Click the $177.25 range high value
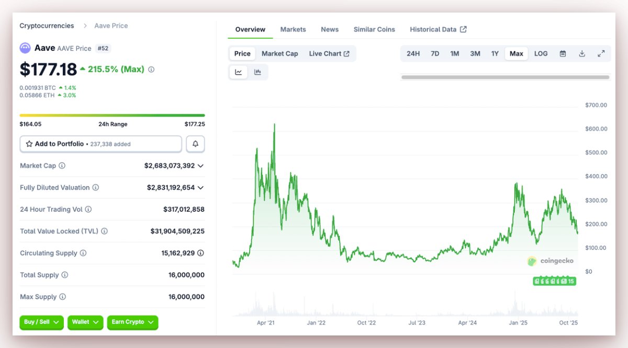 [x=195, y=124]
